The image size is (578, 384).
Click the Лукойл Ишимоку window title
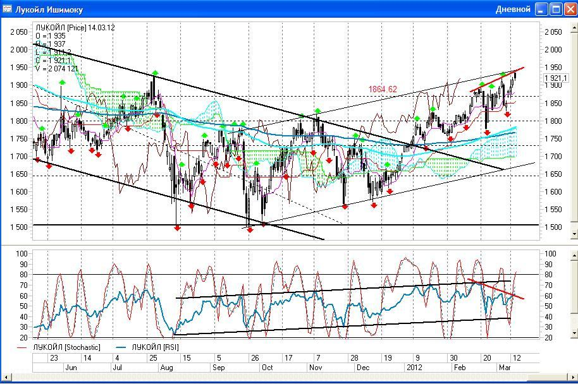click(49, 9)
